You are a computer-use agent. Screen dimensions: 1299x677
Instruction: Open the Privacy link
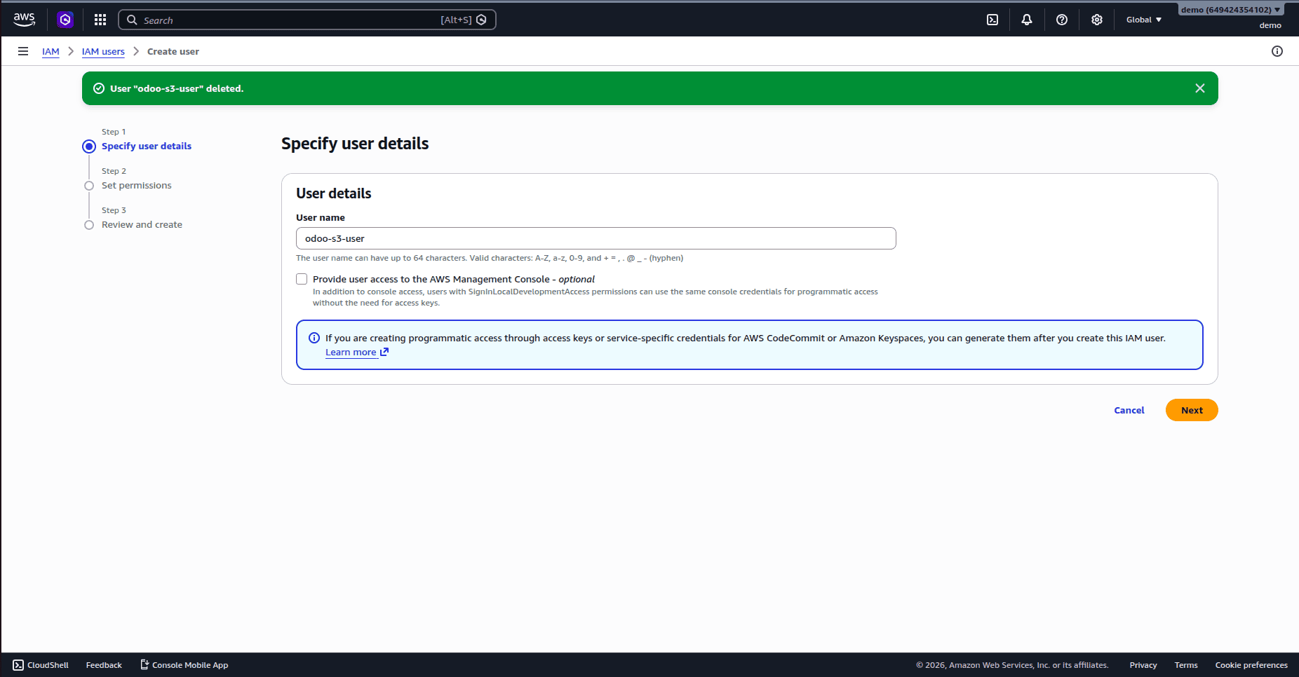click(1143, 665)
